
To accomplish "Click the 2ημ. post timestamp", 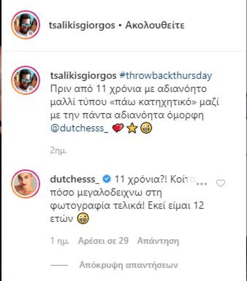I will tap(58, 151).
